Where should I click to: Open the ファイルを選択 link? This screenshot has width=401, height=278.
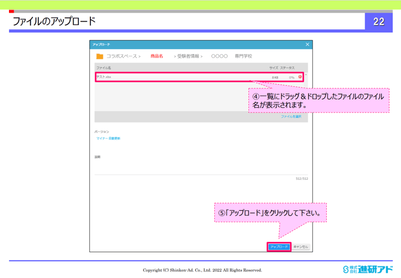tap(291, 116)
